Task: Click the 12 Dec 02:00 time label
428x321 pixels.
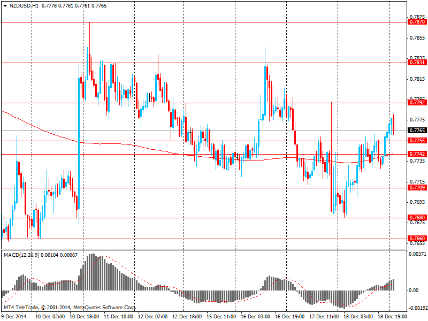Action: click(x=152, y=317)
